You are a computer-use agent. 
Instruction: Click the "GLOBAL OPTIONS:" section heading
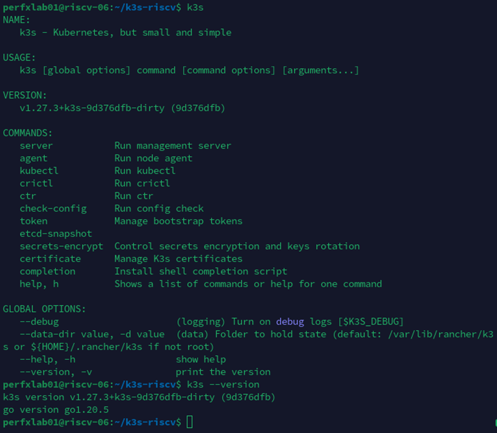[44, 309]
